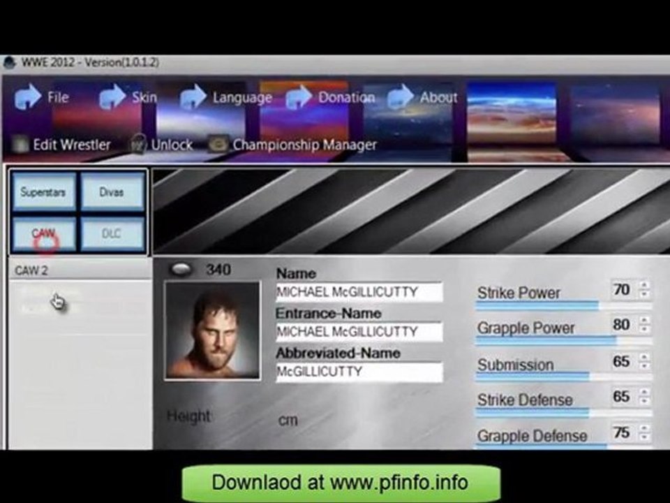Focus the Entrance-Name input field
This screenshot has width=670, height=503.
359,332
